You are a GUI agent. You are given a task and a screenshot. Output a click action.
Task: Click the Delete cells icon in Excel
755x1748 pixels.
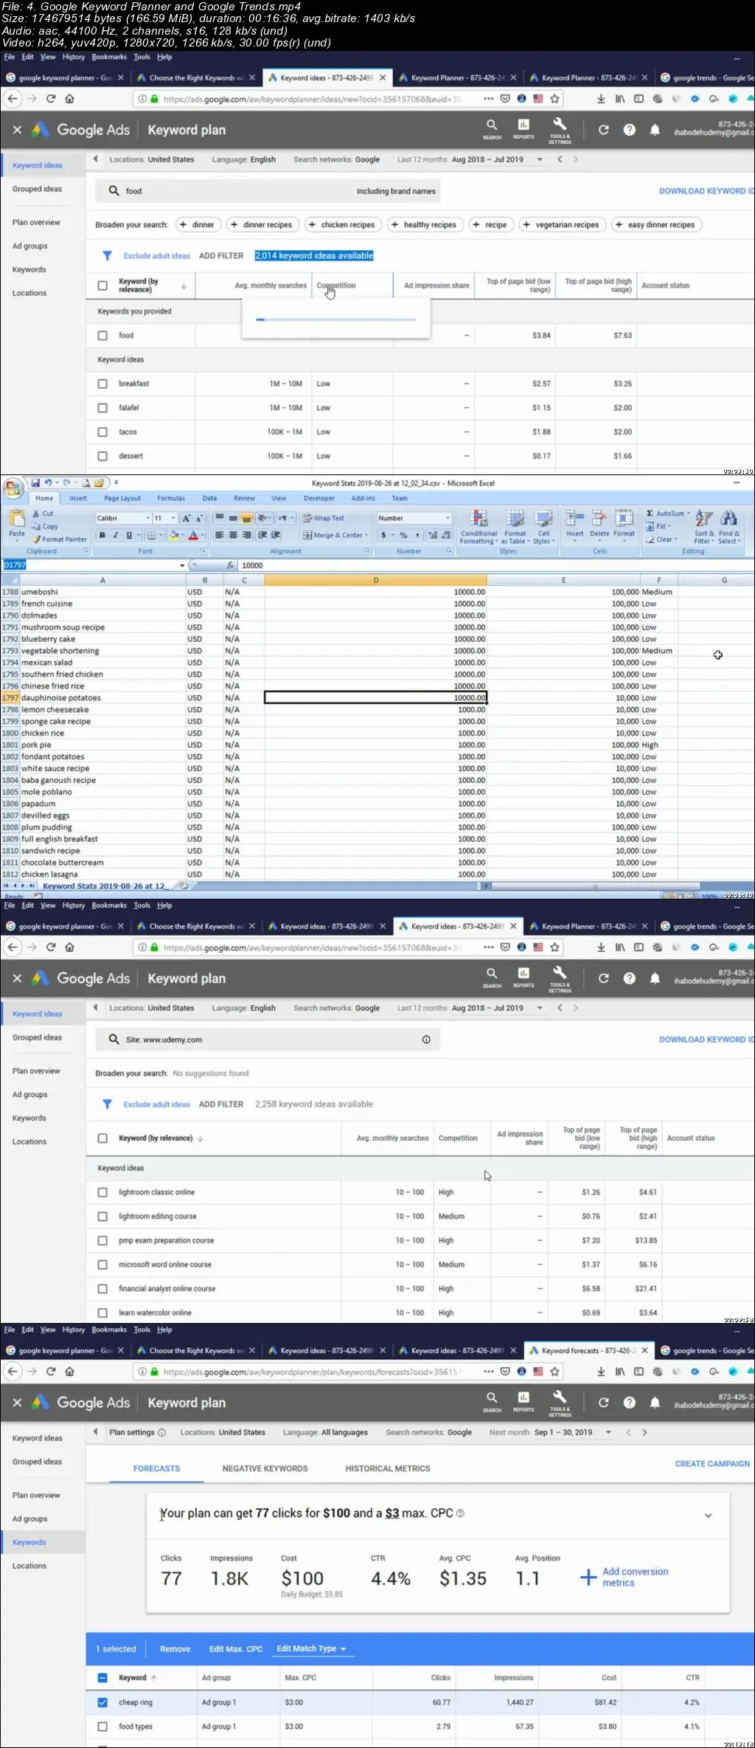599,519
